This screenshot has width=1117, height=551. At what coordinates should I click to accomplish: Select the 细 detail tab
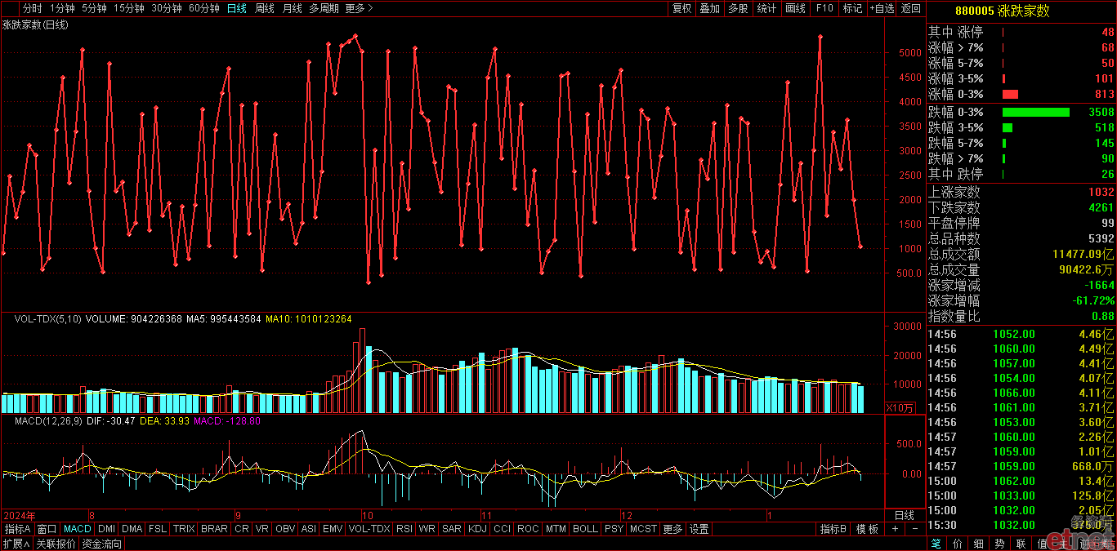979,544
